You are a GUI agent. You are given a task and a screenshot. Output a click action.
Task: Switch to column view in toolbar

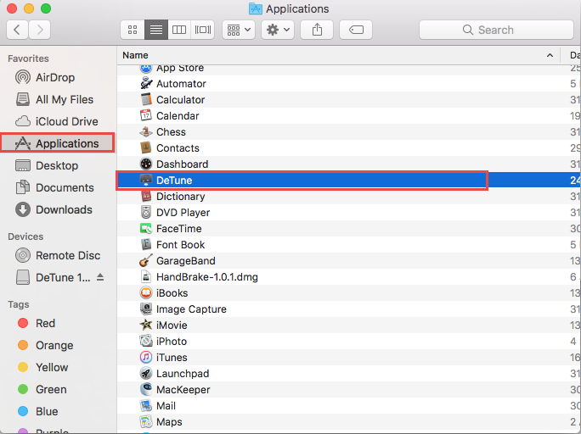pos(179,30)
